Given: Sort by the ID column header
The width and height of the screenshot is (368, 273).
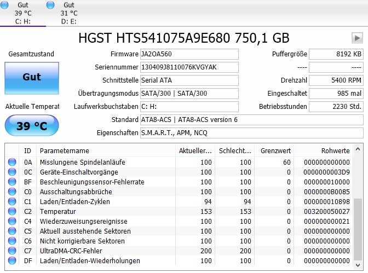Looking at the screenshot, I should tap(27, 151).
